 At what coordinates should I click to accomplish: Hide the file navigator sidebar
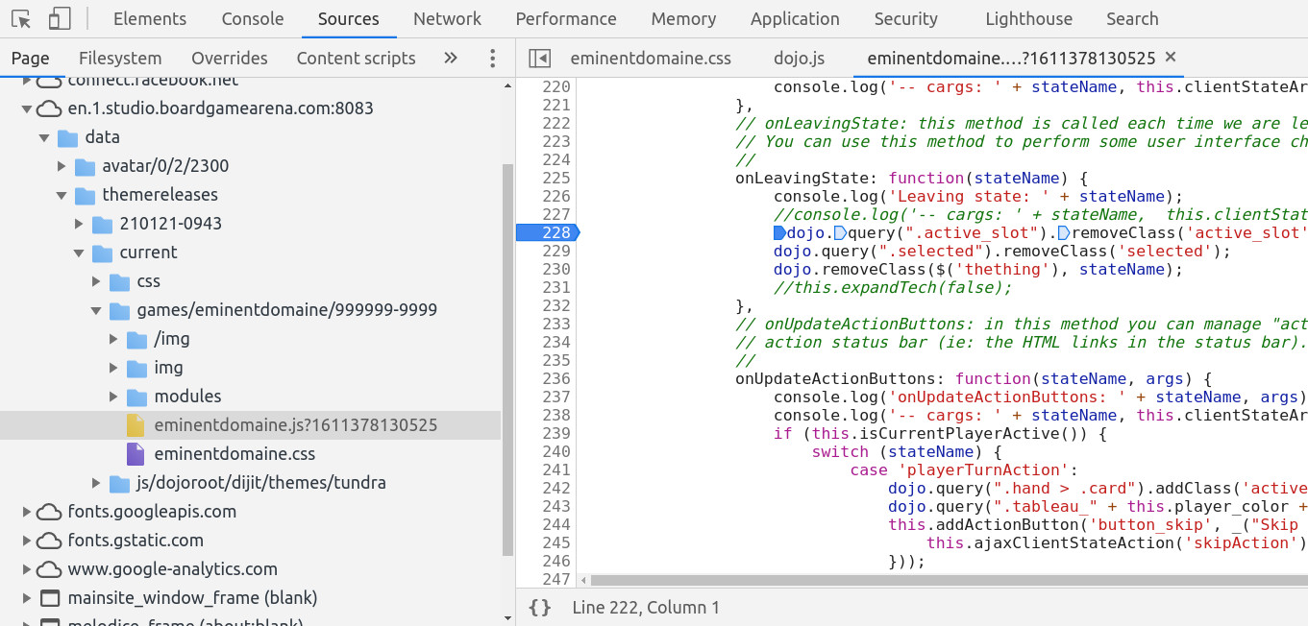(x=540, y=59)
